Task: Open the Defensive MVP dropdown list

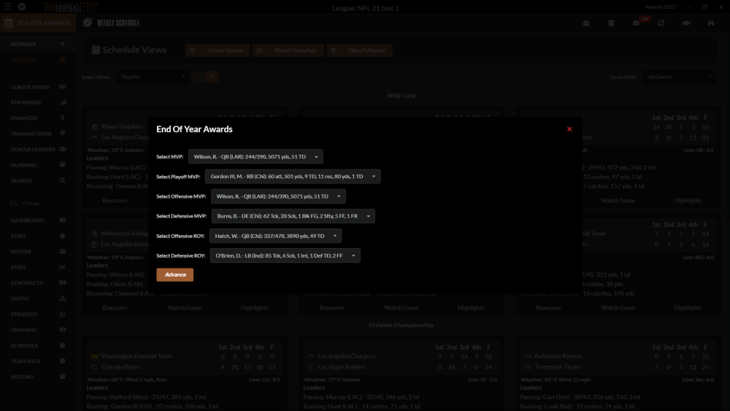Action: [x=293, y=216]
